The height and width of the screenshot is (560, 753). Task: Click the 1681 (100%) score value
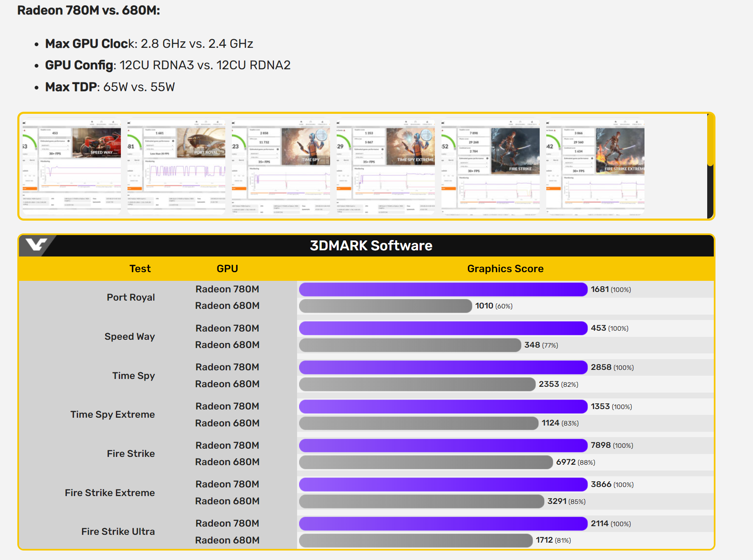tap(611, 289)
